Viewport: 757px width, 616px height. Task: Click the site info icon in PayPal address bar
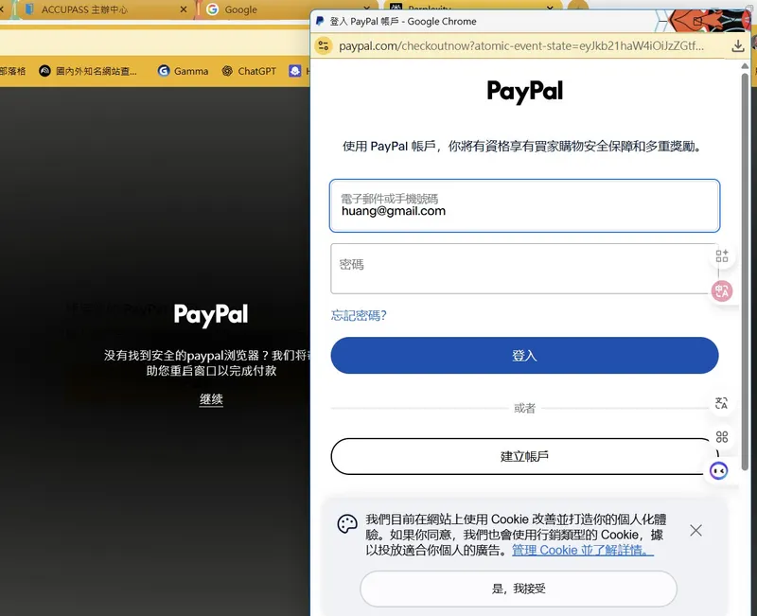tap(324, 45)
